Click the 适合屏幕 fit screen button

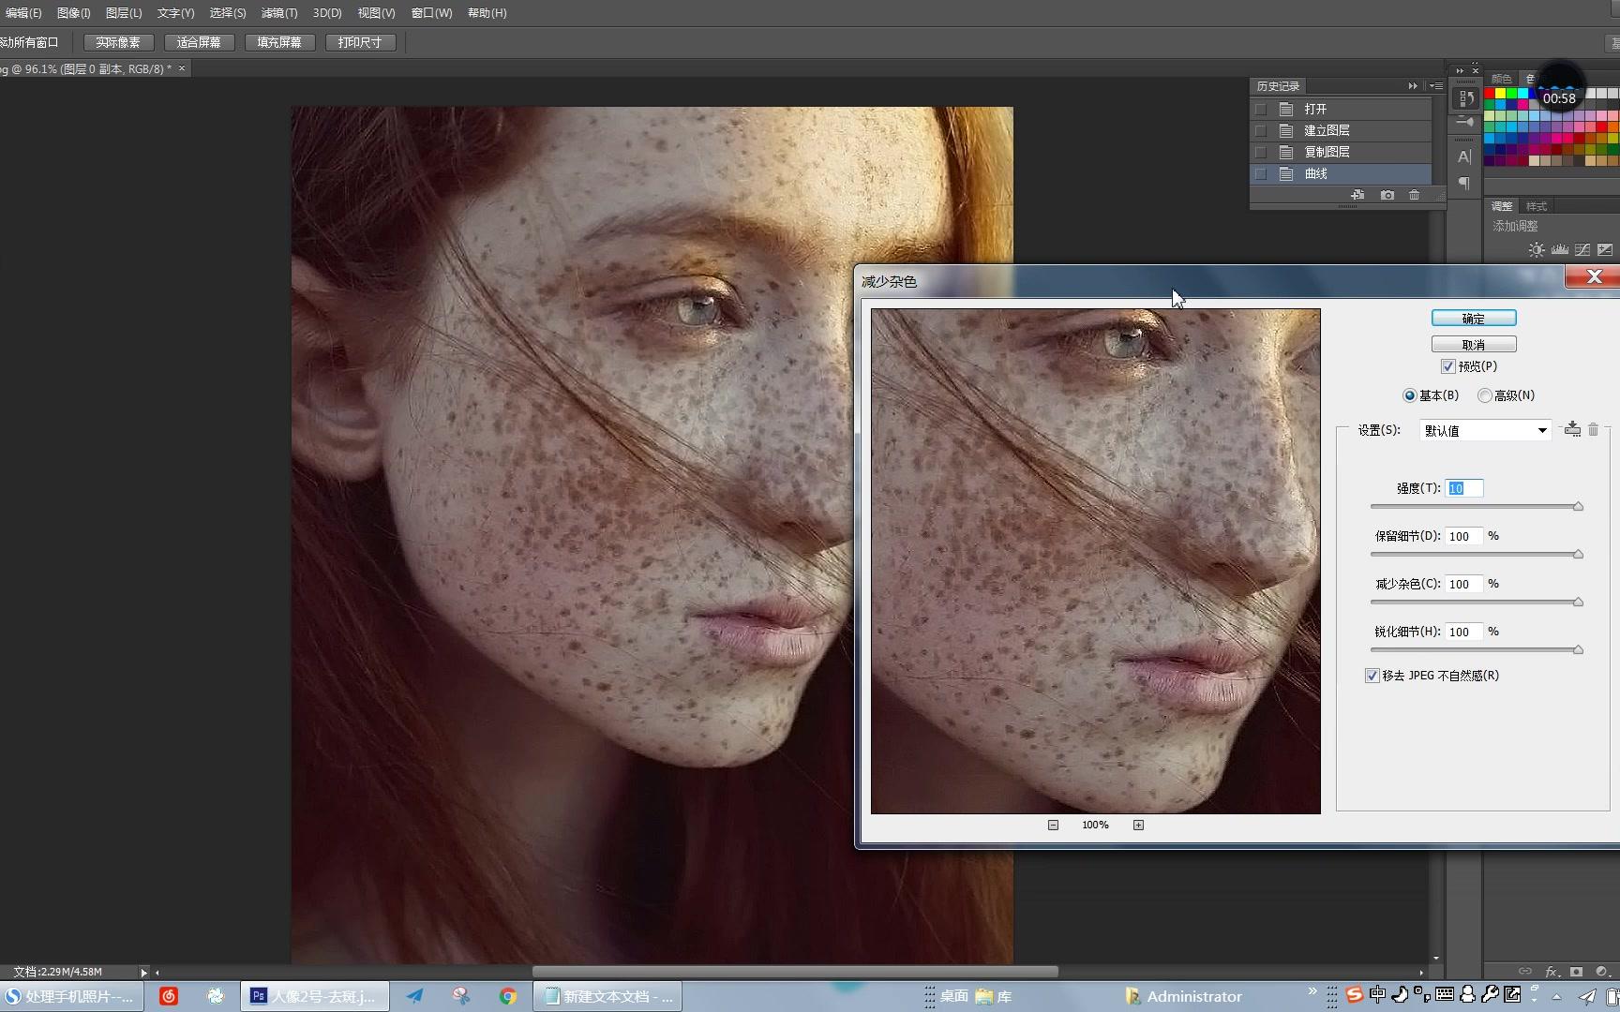[199, 42]
